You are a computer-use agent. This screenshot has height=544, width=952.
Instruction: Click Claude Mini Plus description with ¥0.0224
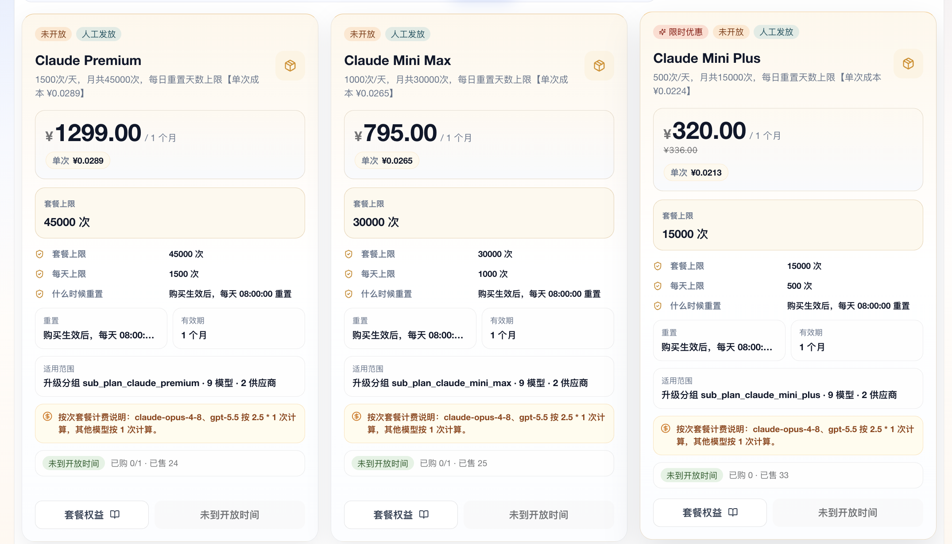coord(767,84)
